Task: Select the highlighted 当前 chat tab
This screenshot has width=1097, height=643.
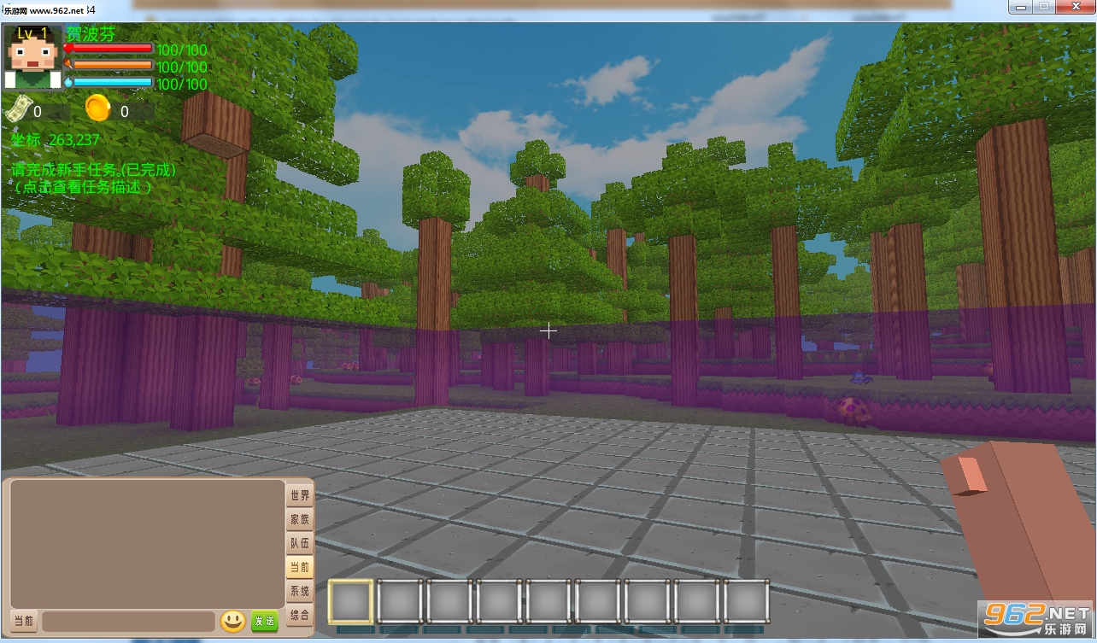Action: point(299,567)
